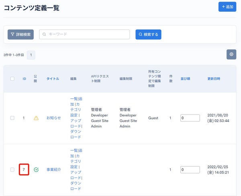Open the gear column settings icon
This screenshot has width=241, height=196.
point(231,54)
